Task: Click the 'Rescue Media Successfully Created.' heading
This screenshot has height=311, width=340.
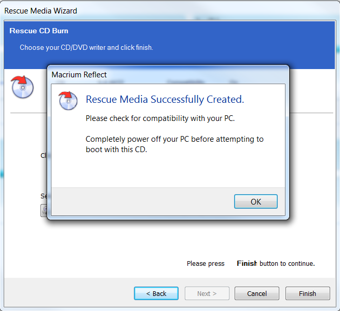Action: pyautogui.click(x=165, y=99)
